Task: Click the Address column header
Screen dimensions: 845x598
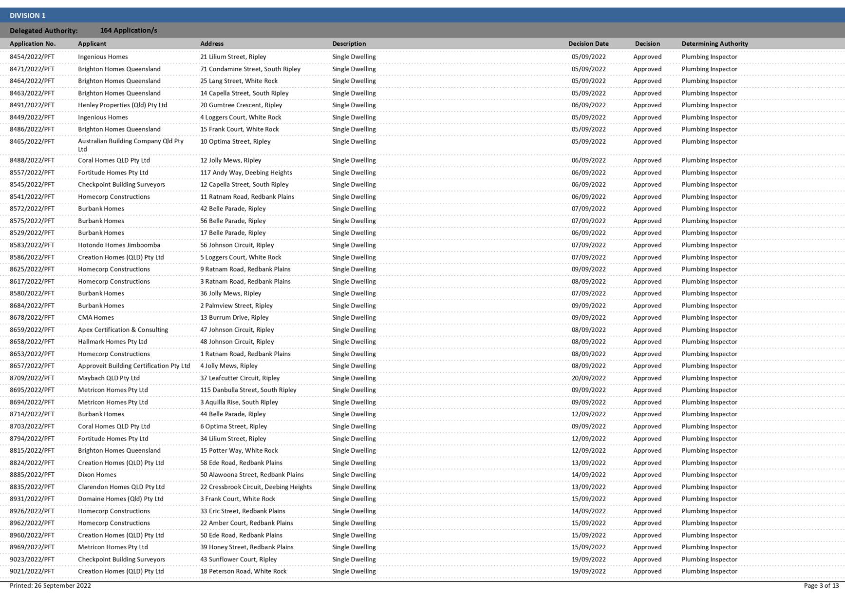Action: point(212,43)
